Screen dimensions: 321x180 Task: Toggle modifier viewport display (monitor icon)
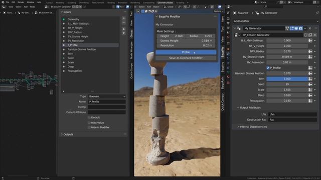[296, 28]
